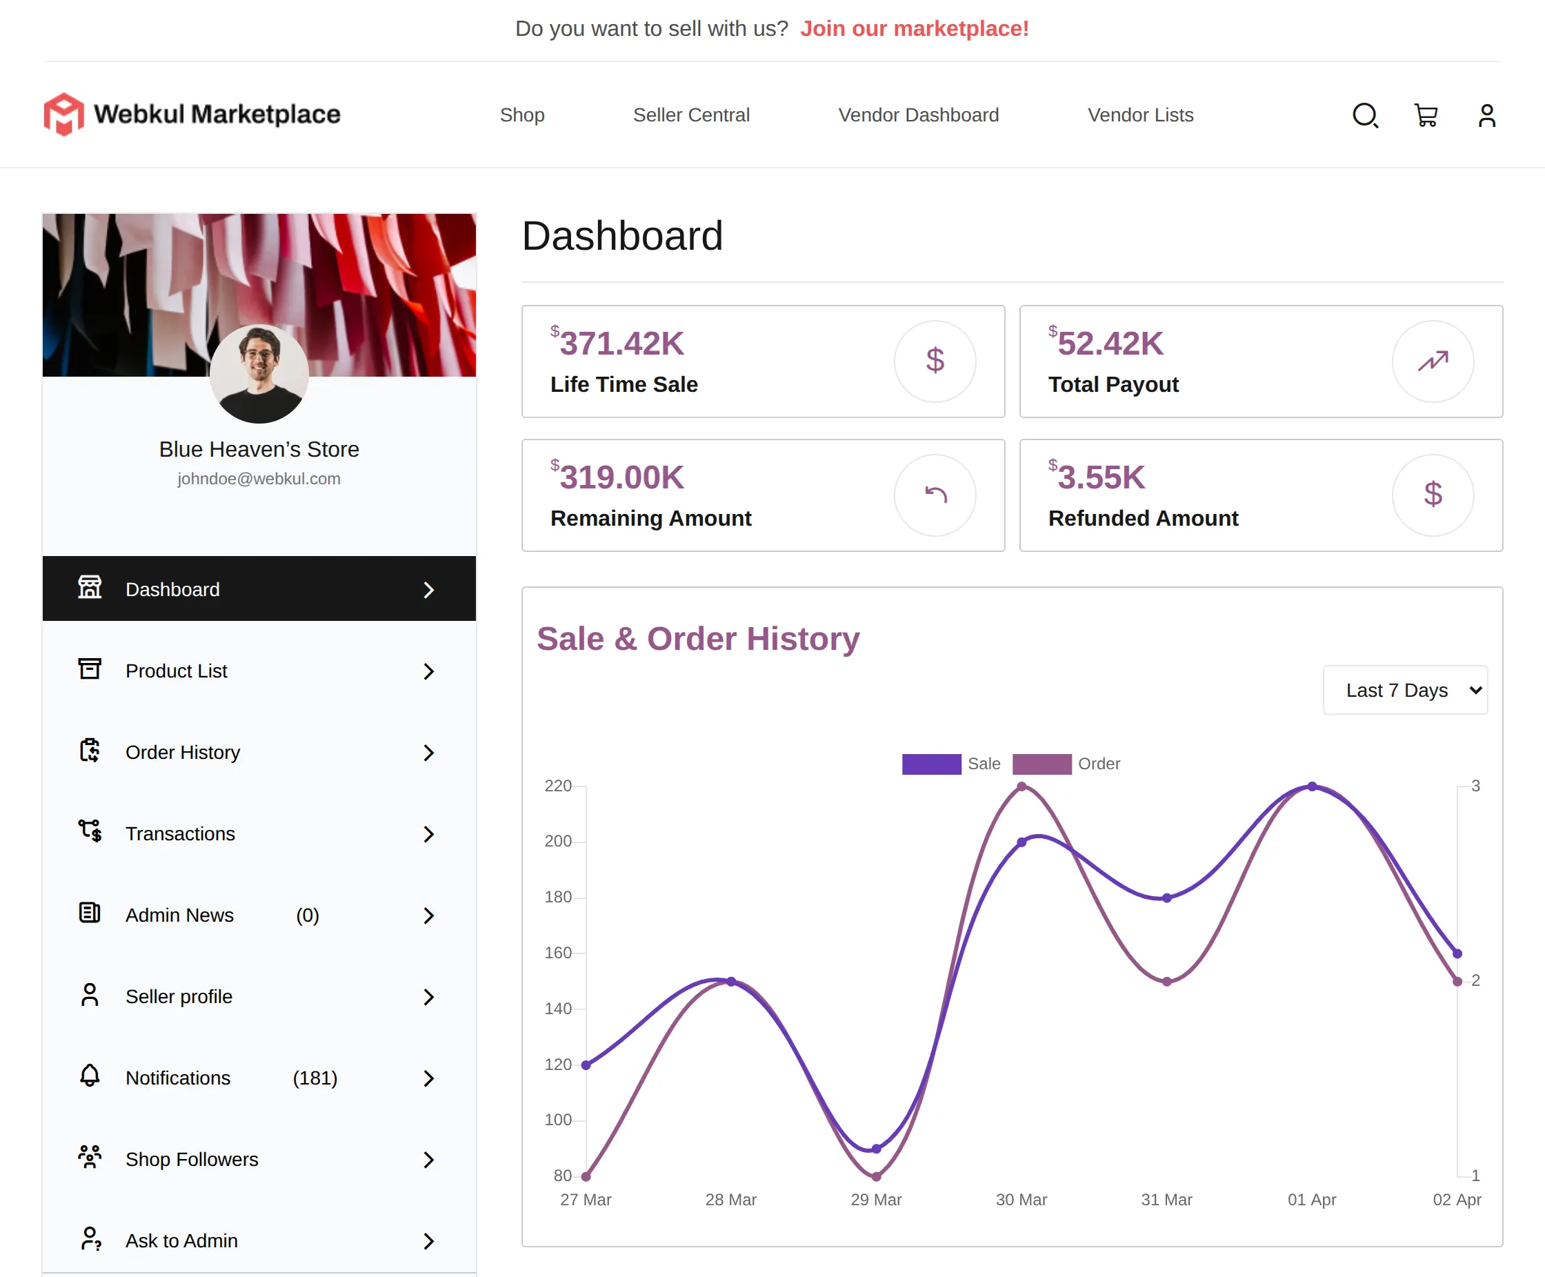The image size is (1545, 1277).
Task: Click the Webkul Marketplace logo
Action: pyautogui.click(x=192, y=114)
